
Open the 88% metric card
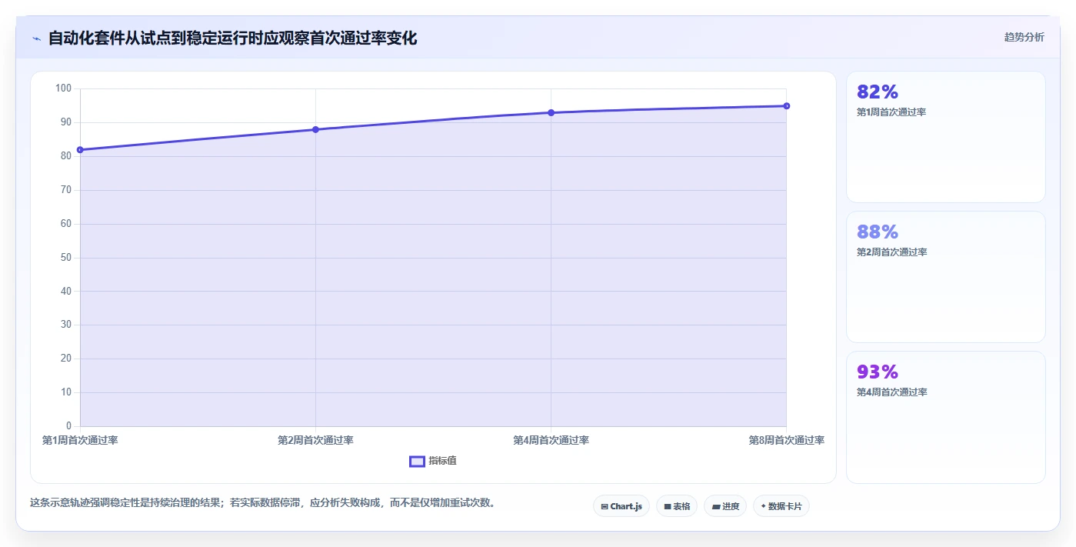tap(946, 277)
